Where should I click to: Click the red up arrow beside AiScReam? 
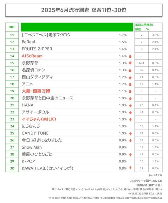(130, 56)
